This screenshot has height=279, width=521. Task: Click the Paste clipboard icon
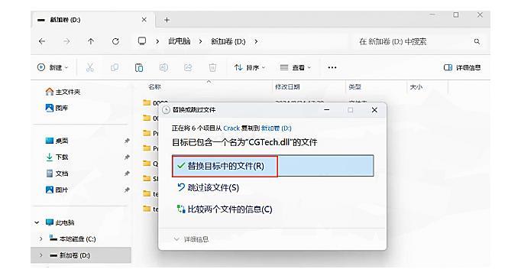point(139,67)
